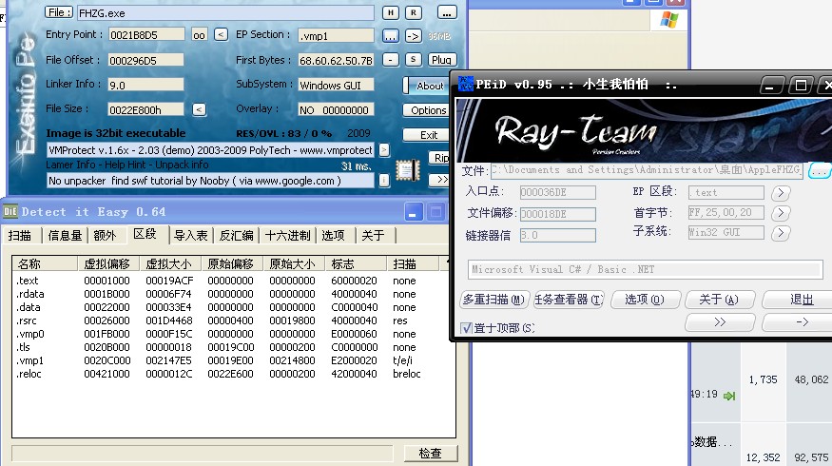The width and height of the screenshot is (832, 466).
Task: Click PEiD 入口点 field 000036DE
Action: [x=557, y=192]
